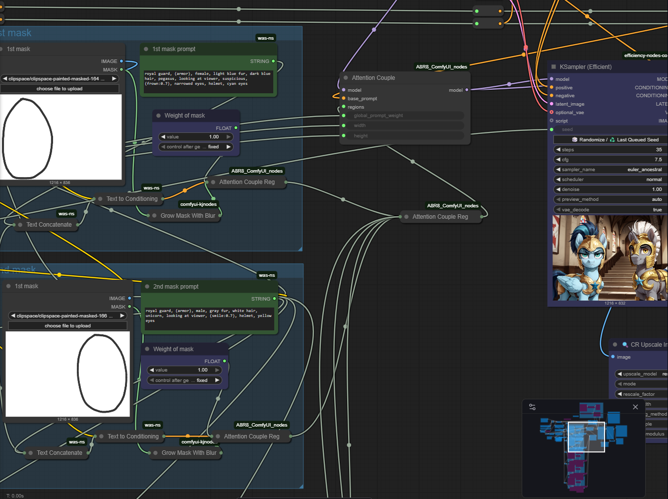Open the preview_method dropdown set to auto
Viewport: 668px width, 499px height.
tap(609, 199)
